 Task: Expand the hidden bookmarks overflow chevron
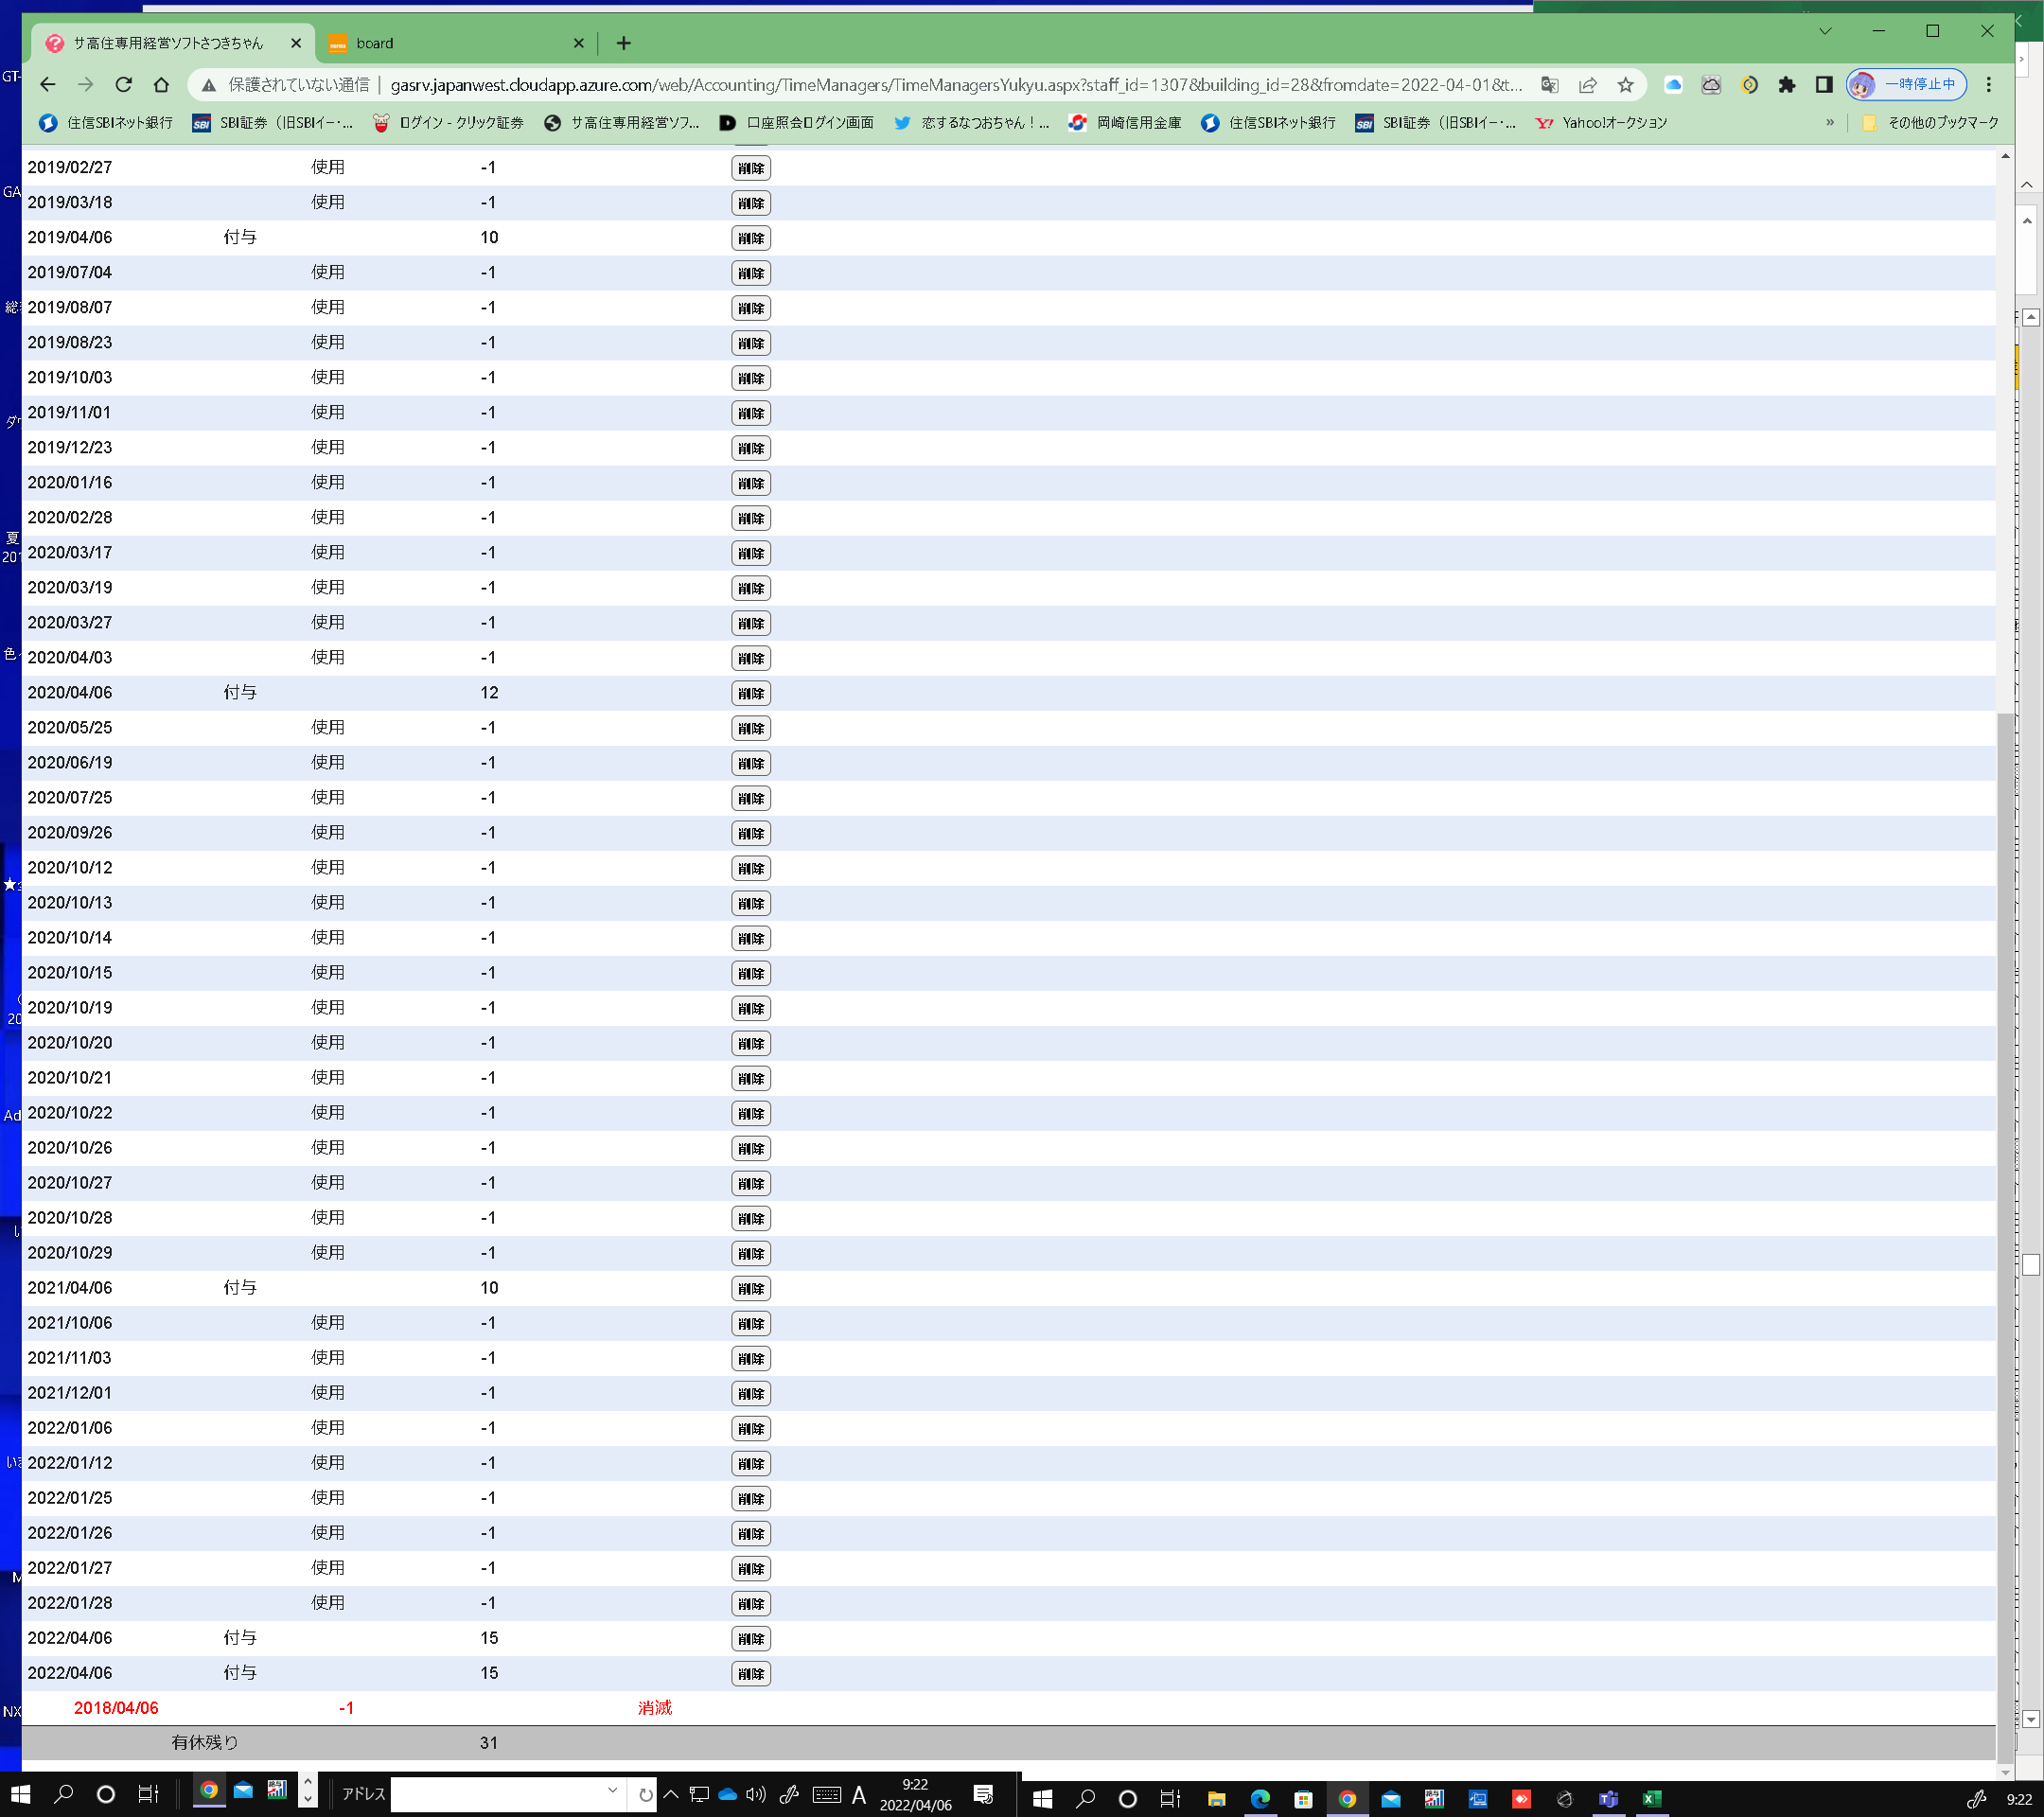tap(1830, 123)
